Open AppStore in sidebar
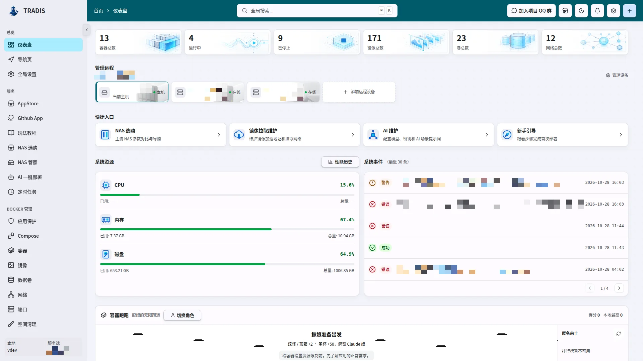 point(43,104)
